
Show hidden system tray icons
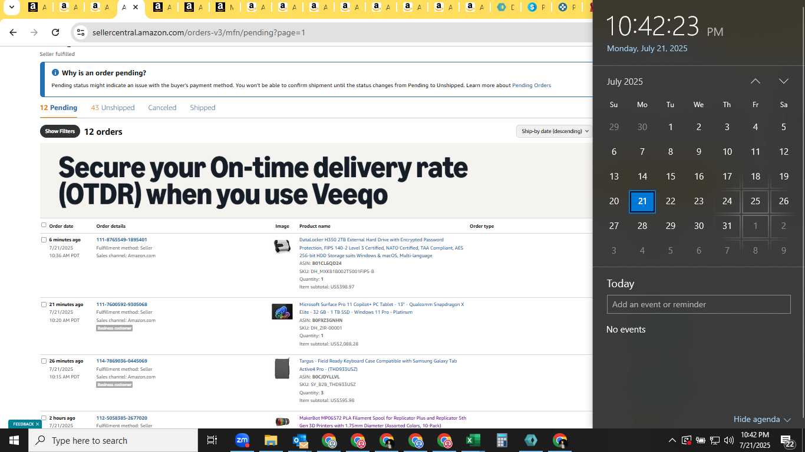pos(672,440)
